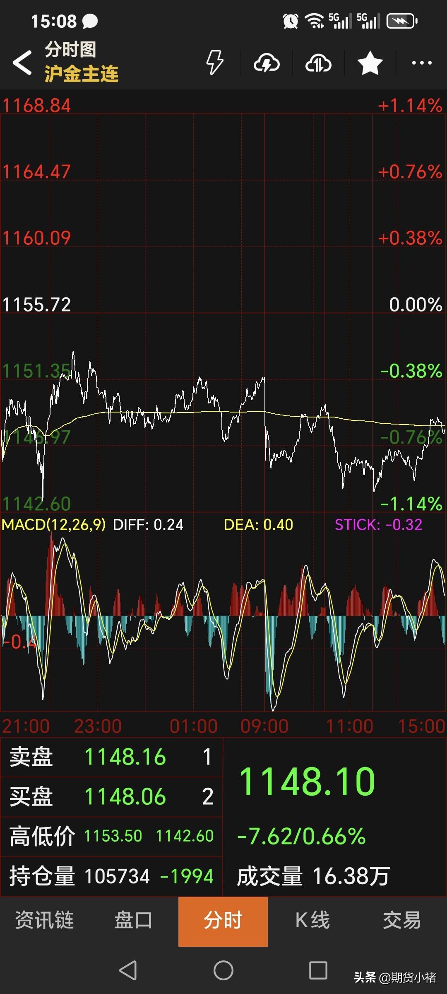The height and width of the screenshot is (994, 447).
Task: Open the cloud lightning alert icon
Action: click(267, 63)
